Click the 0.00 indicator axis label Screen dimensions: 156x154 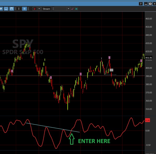click(x=148, y=131)
